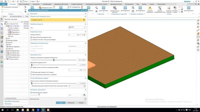The width and height of the screenshot is (200, 112).
Task: Click the change face display icon
Action: pos(160,8)
